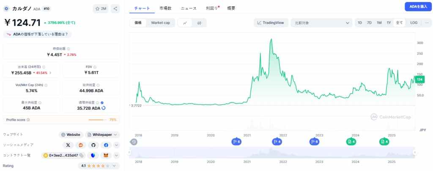The image size is (433, 171).
Task: Click the BNB coin icon on the contract chip
Action: [x=46, y=155]
